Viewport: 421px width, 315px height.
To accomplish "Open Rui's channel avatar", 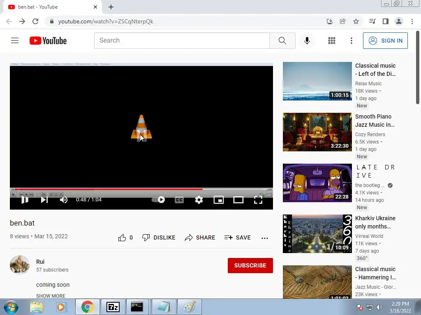I will pyautogui.click(x=20, y=265).
